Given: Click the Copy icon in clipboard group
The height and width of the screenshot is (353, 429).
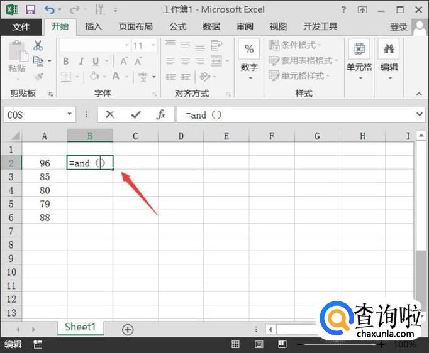Looking at the screenshot, I should coord(38,61).
